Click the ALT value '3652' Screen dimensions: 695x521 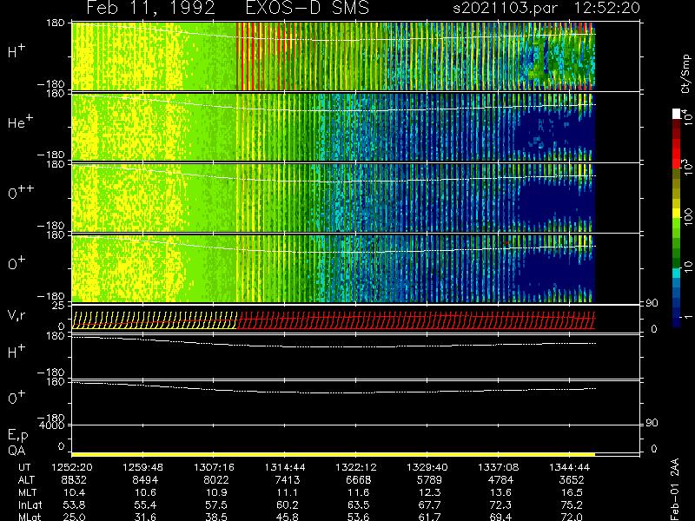(572, 480)
